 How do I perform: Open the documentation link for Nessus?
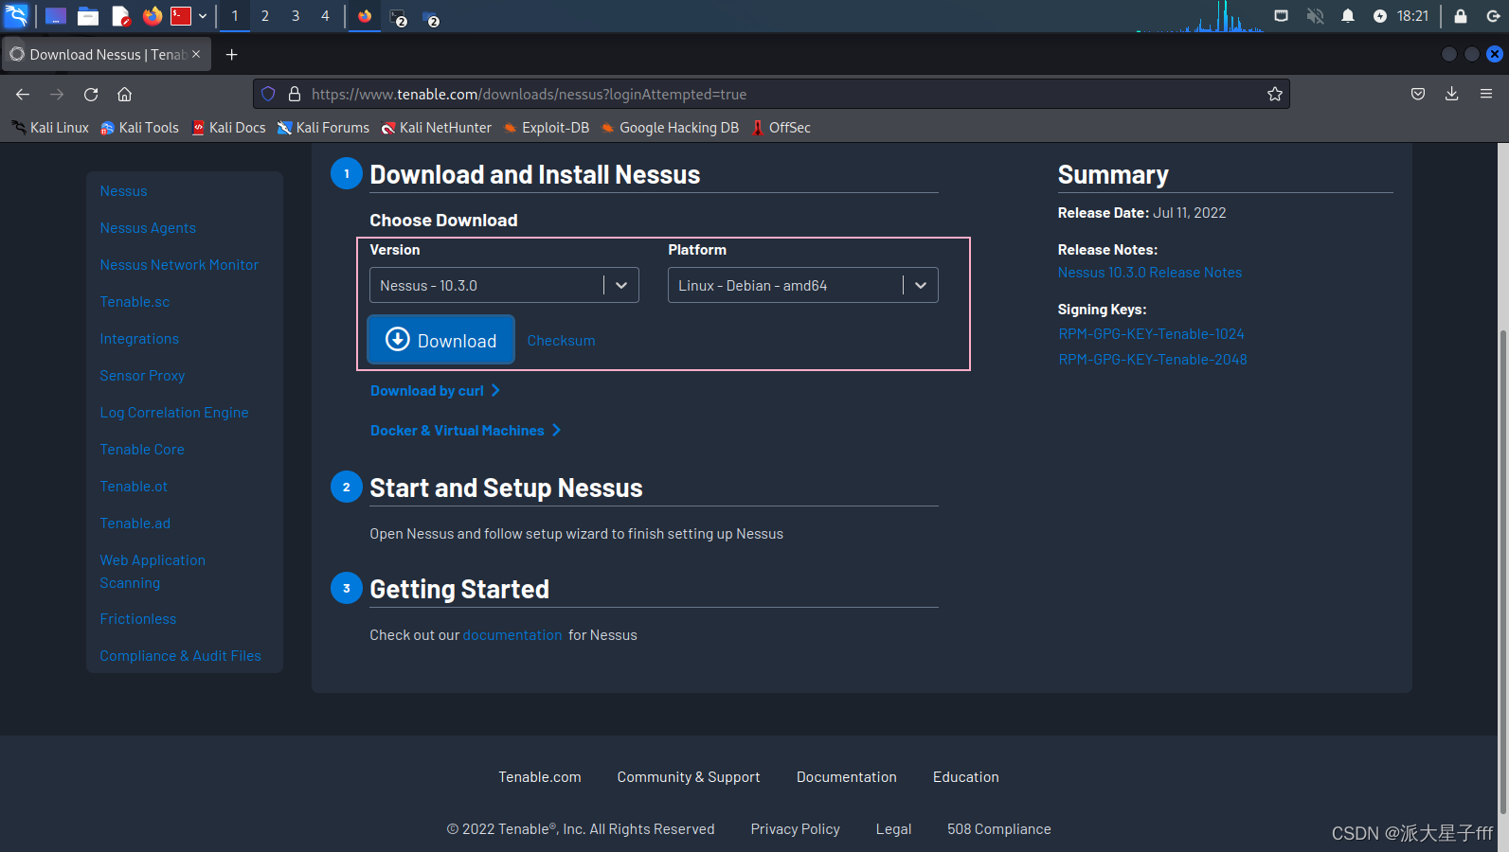512,635
